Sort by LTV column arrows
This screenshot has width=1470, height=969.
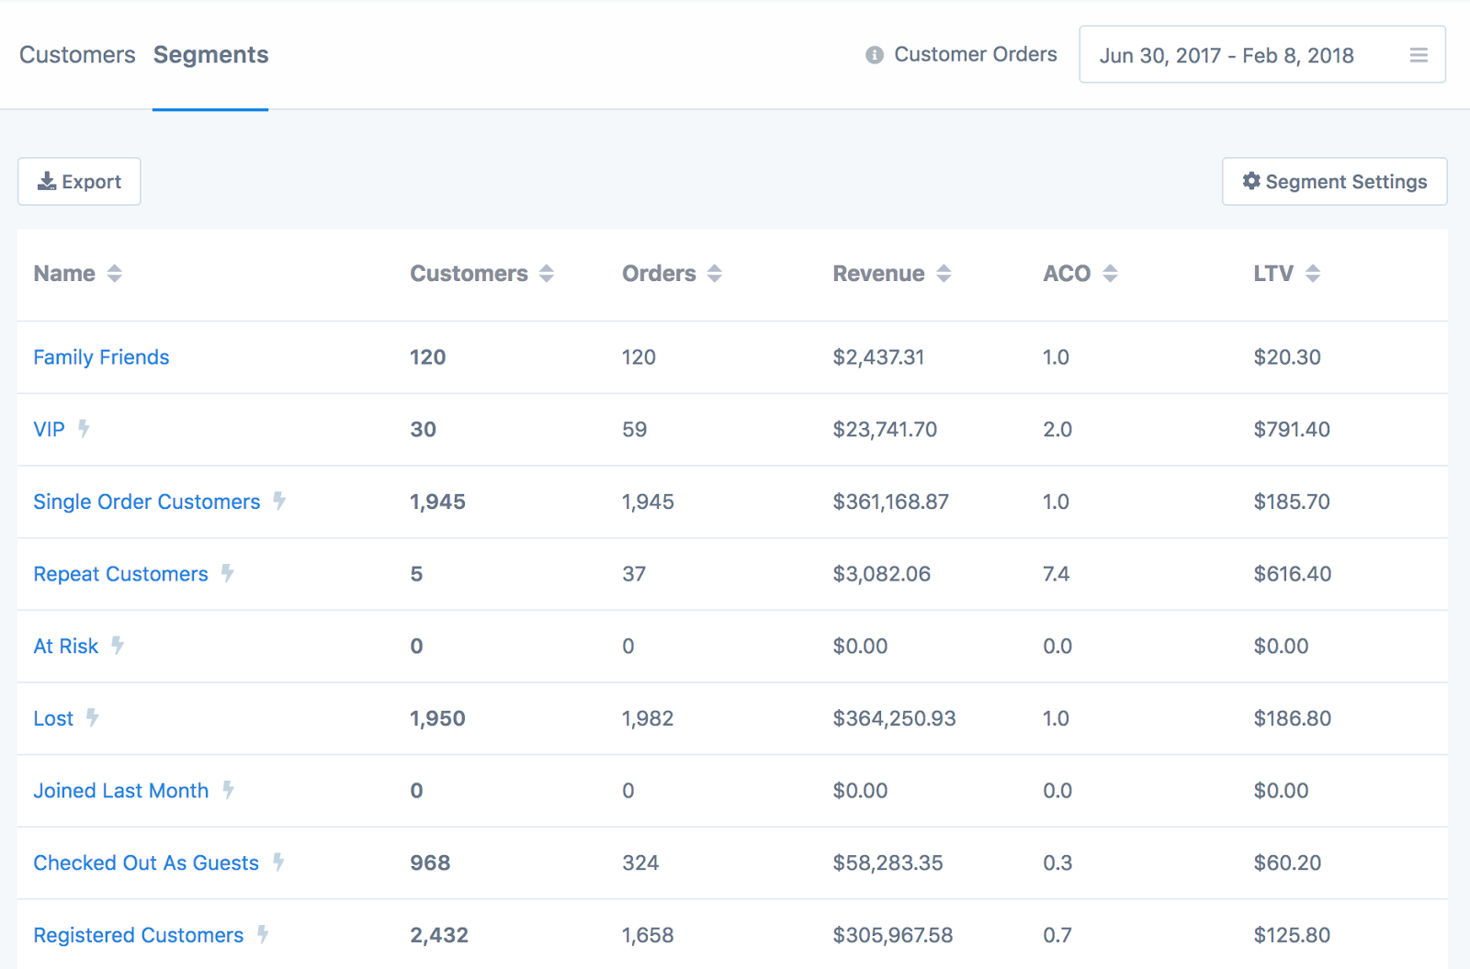point(1313,273)
